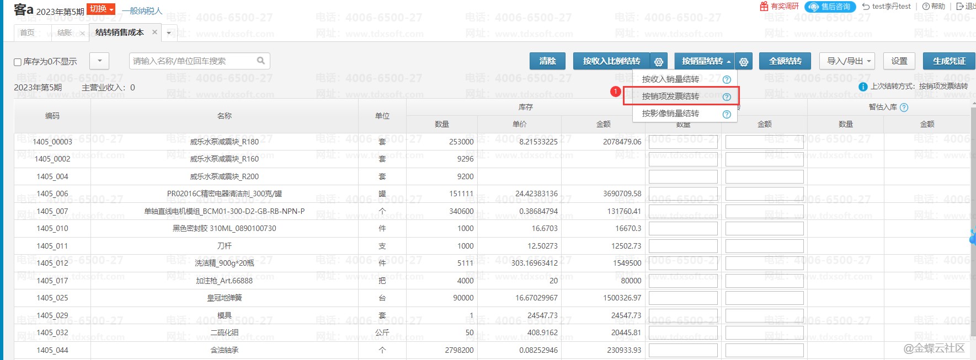Click help icon beside 按影像销量结转
The height and width of the screenshot is (360, 976).
click(x=727, y=114)
